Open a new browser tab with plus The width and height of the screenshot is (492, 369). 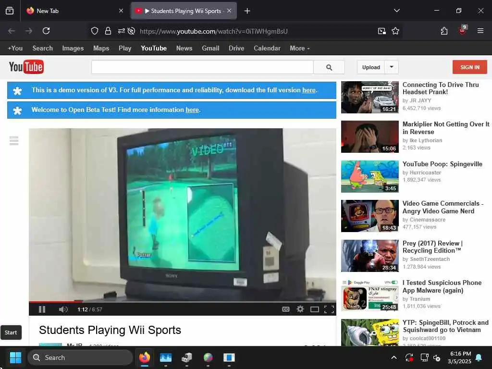(247, 11)
